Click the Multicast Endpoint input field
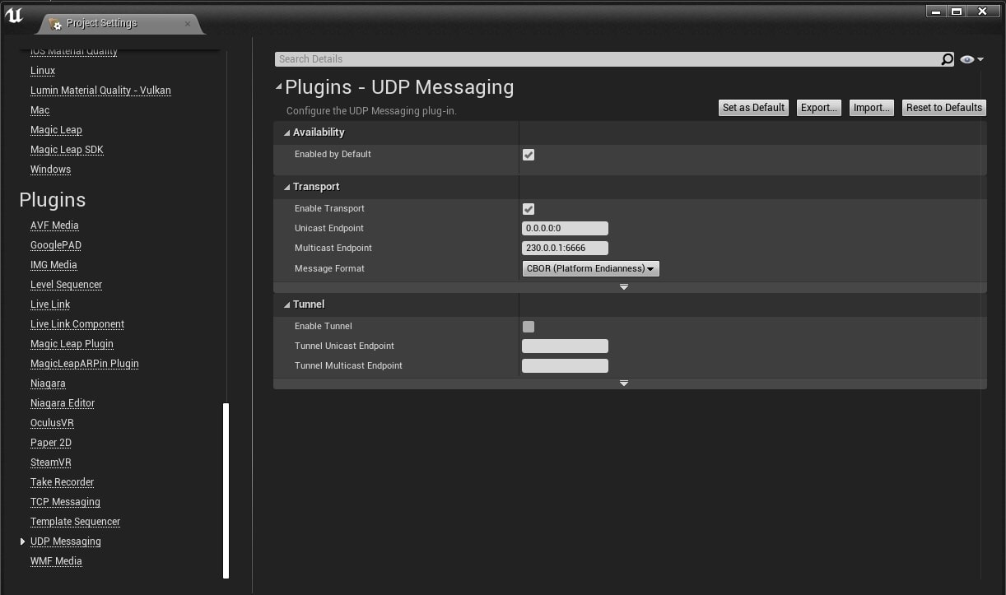 pyautogui.click(x=565, y=249)
